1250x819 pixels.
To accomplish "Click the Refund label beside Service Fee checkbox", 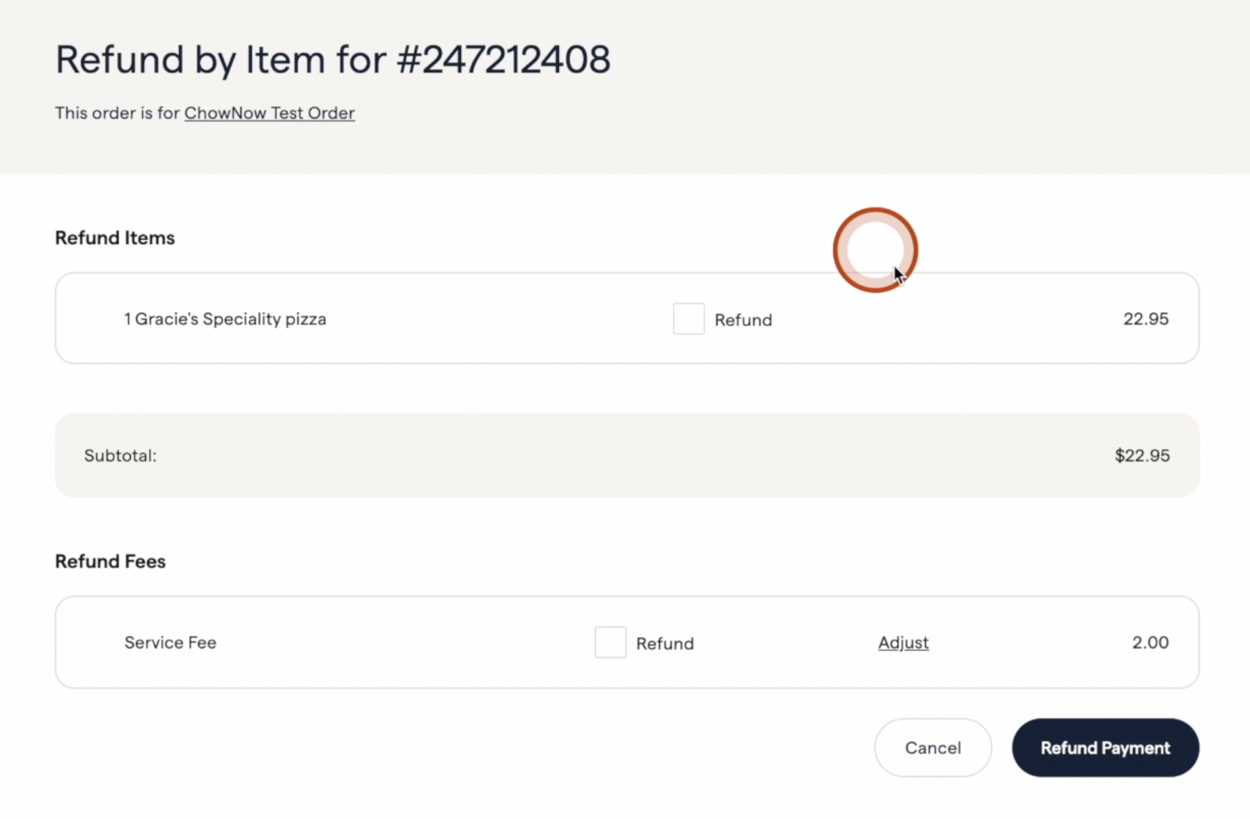I will coord(664,643).
